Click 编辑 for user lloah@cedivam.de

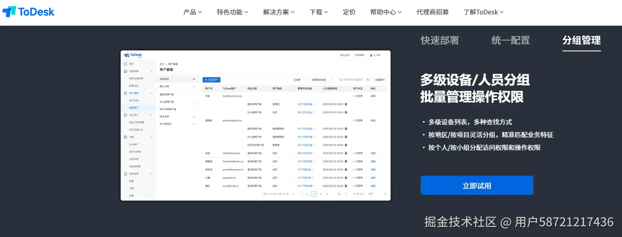373,96
